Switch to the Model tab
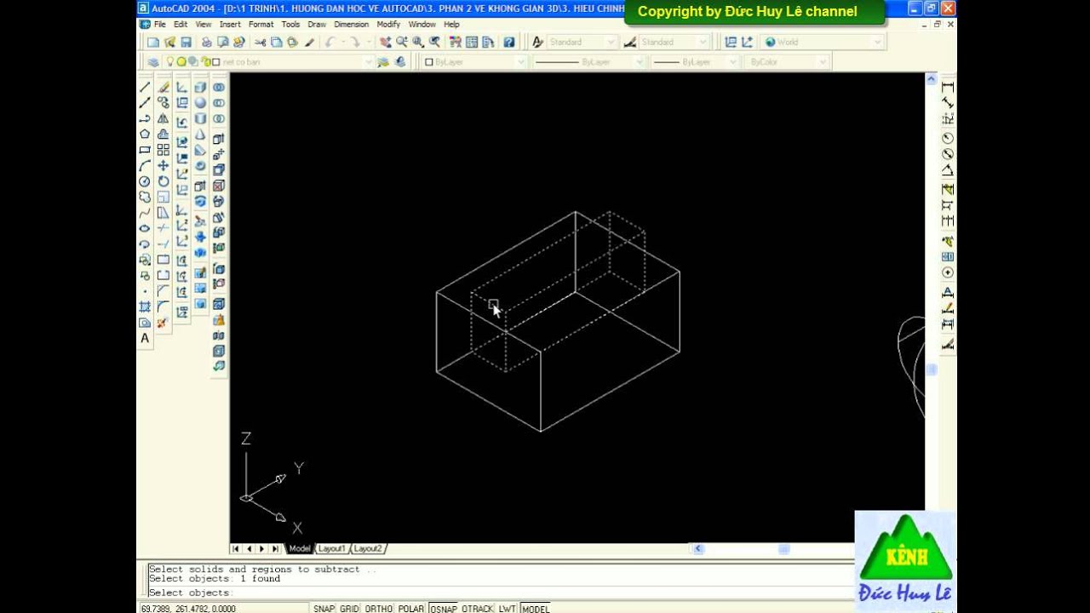This screenshot has height=613, width=1090. 299,548
